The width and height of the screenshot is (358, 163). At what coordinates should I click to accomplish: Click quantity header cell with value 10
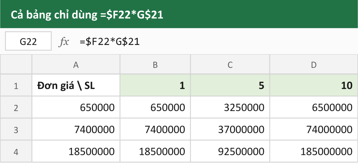coord(314,85)
